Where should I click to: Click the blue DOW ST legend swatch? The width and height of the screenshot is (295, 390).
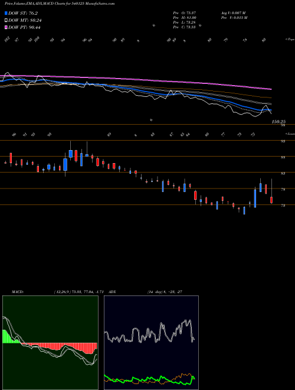click(x=6, y=13)
